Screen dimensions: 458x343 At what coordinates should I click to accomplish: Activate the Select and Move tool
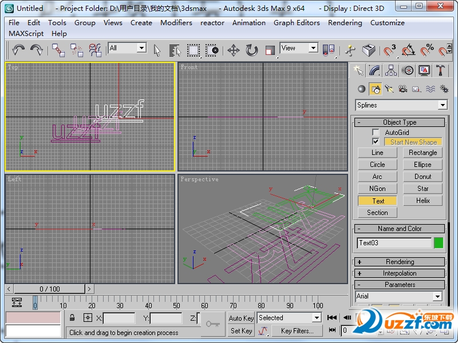[233, 51]
